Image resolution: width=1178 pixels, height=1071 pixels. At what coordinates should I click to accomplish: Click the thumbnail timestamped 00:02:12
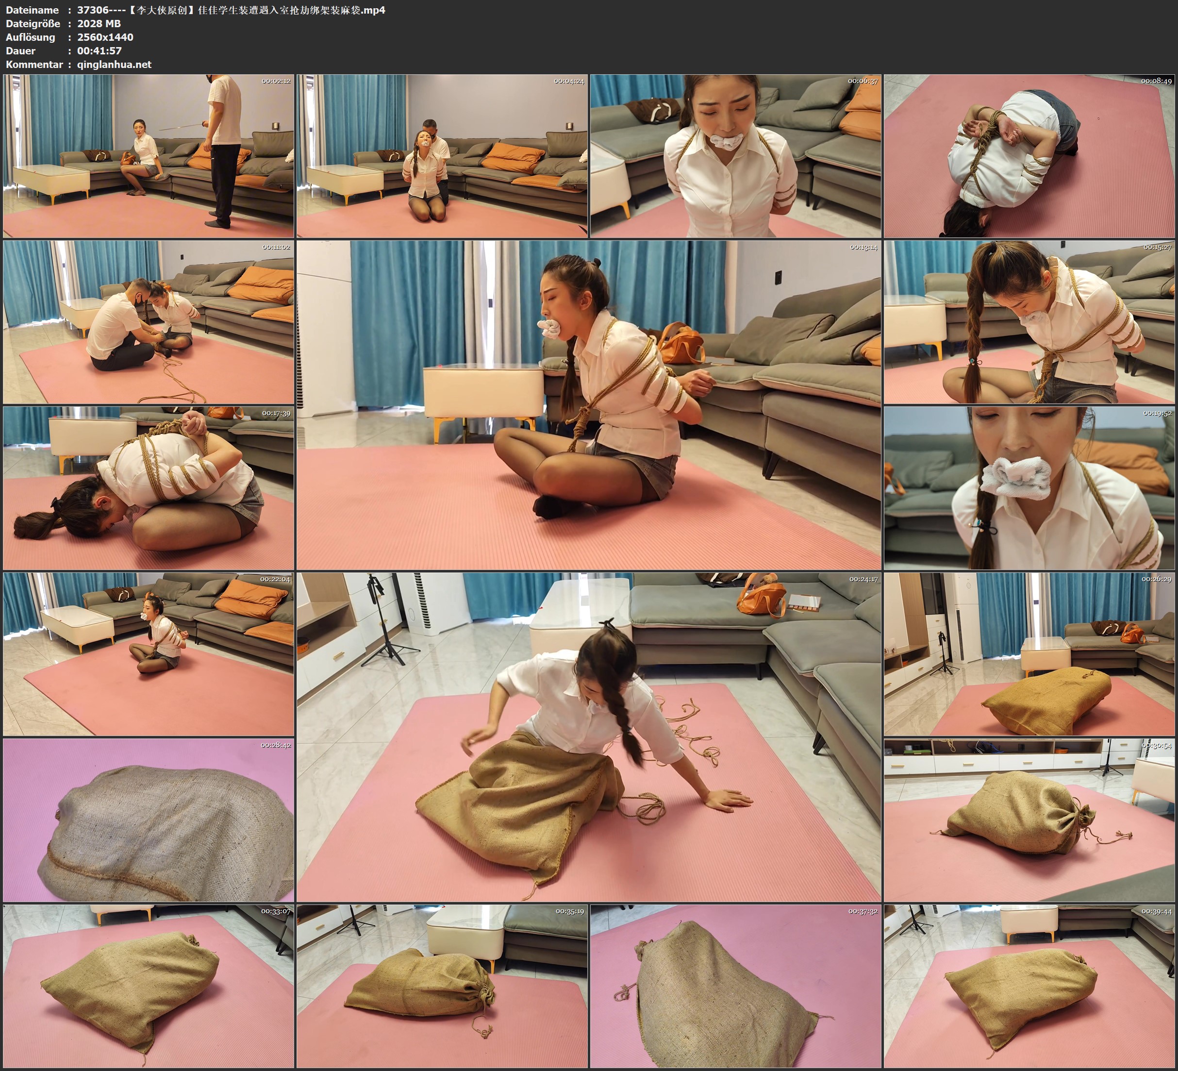click(x=149, y=155)
